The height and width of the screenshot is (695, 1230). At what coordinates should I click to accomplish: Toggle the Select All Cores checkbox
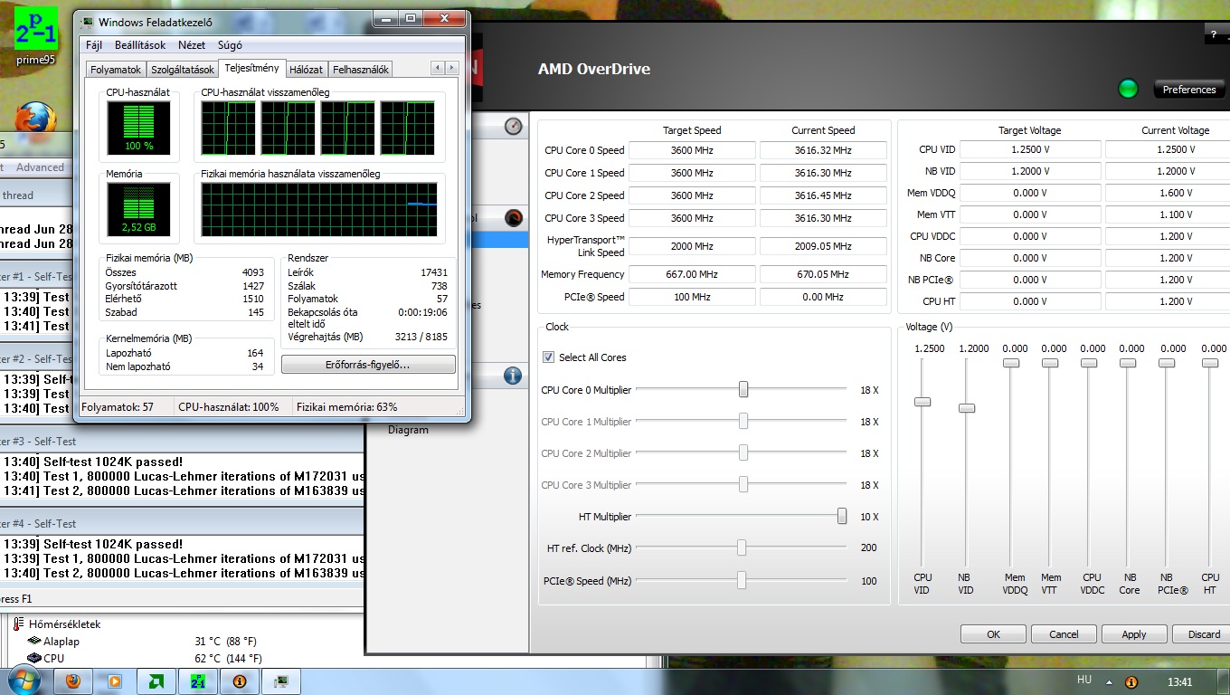tap(548, 357)
